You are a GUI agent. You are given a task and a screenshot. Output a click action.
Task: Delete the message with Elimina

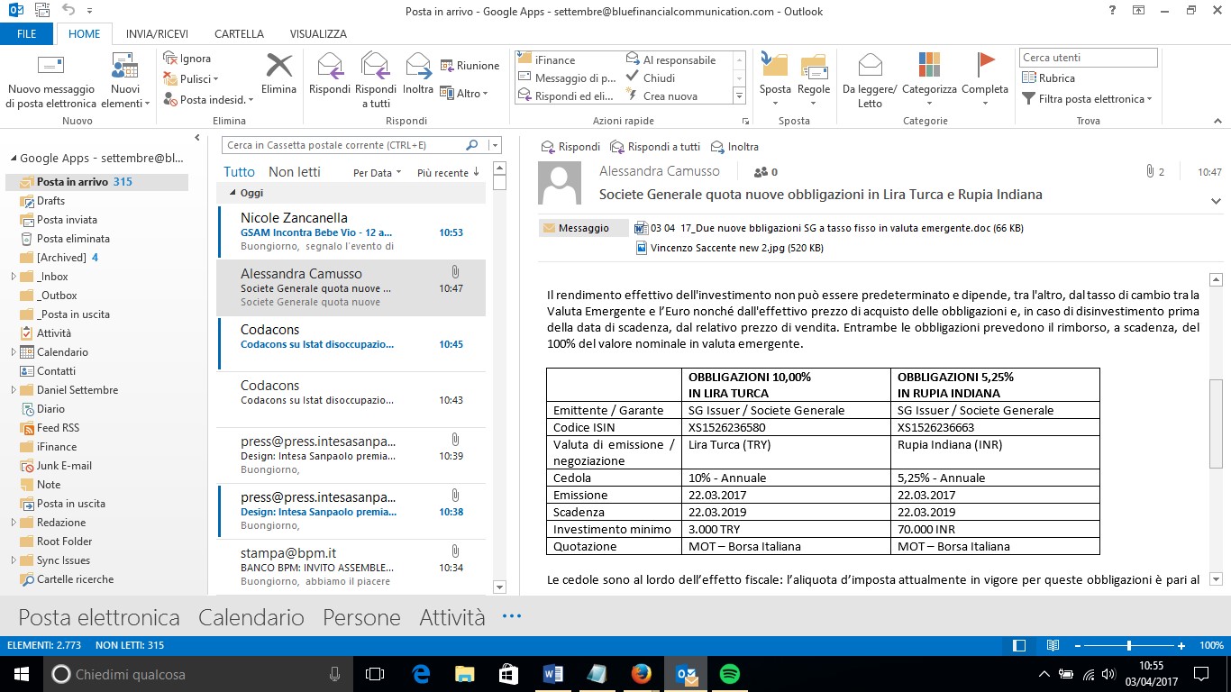(x=278, y=74)
